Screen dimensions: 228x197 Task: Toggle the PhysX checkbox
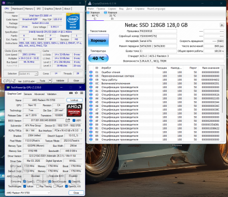55,186
